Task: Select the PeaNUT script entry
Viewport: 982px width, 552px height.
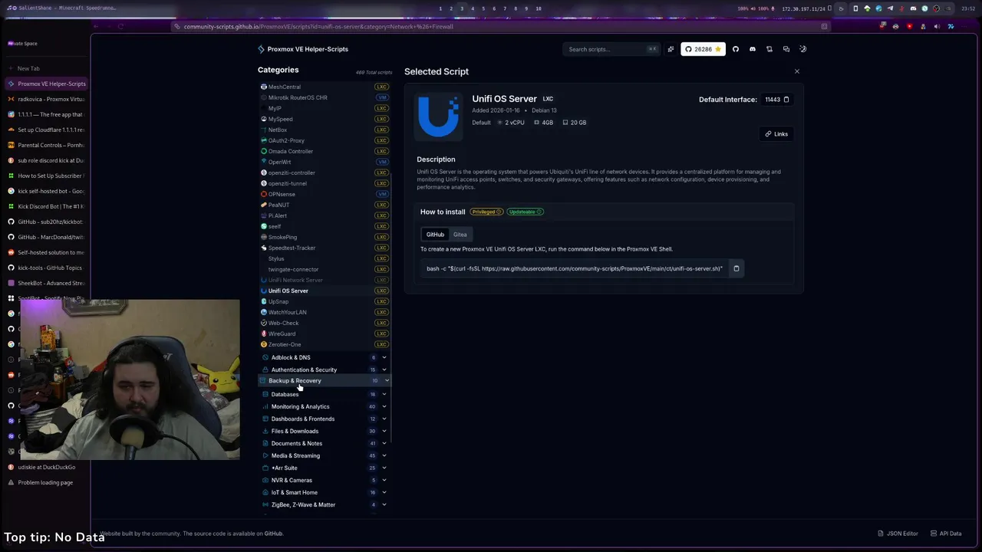Action: pos(325,205)
